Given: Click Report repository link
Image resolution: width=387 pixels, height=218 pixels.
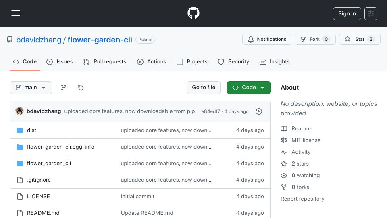Looking at the screenshot, I should tap(302, 199).
